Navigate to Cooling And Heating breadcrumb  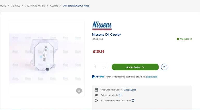(35, 5)
